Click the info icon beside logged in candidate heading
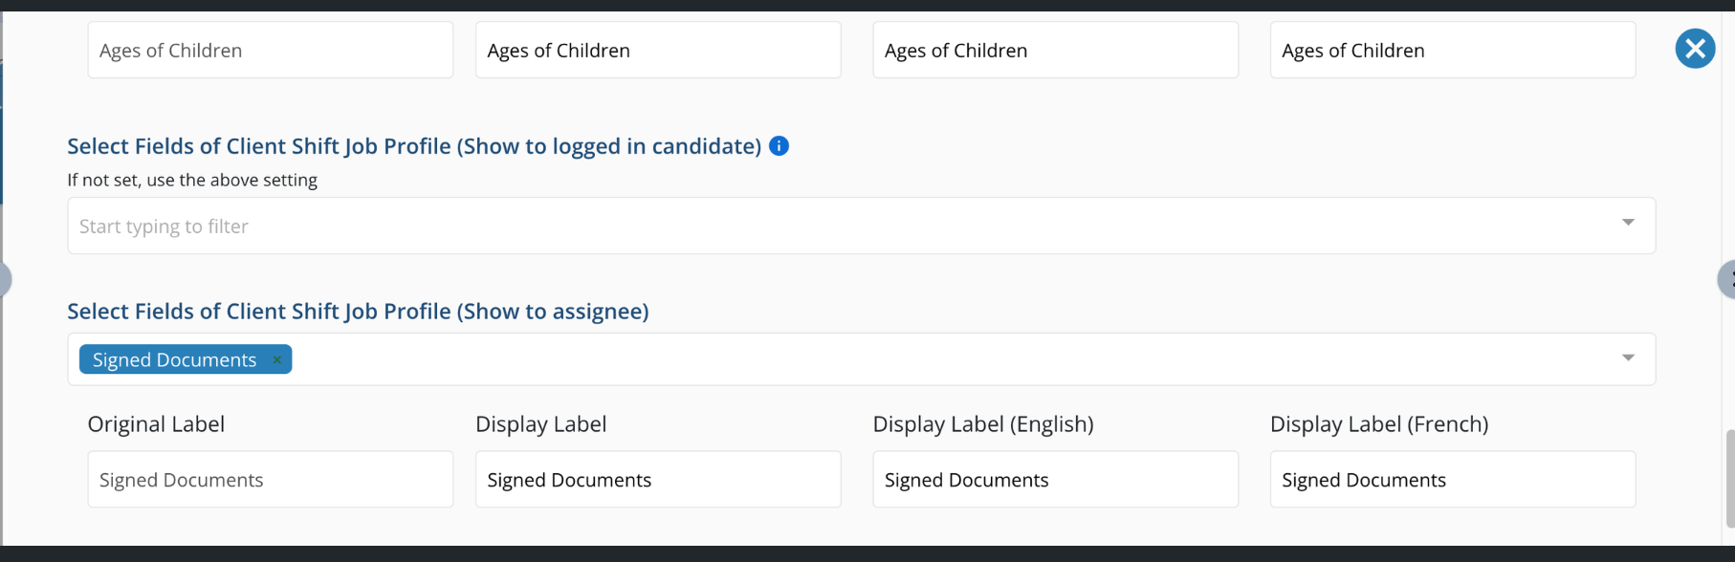 [780, 146]
